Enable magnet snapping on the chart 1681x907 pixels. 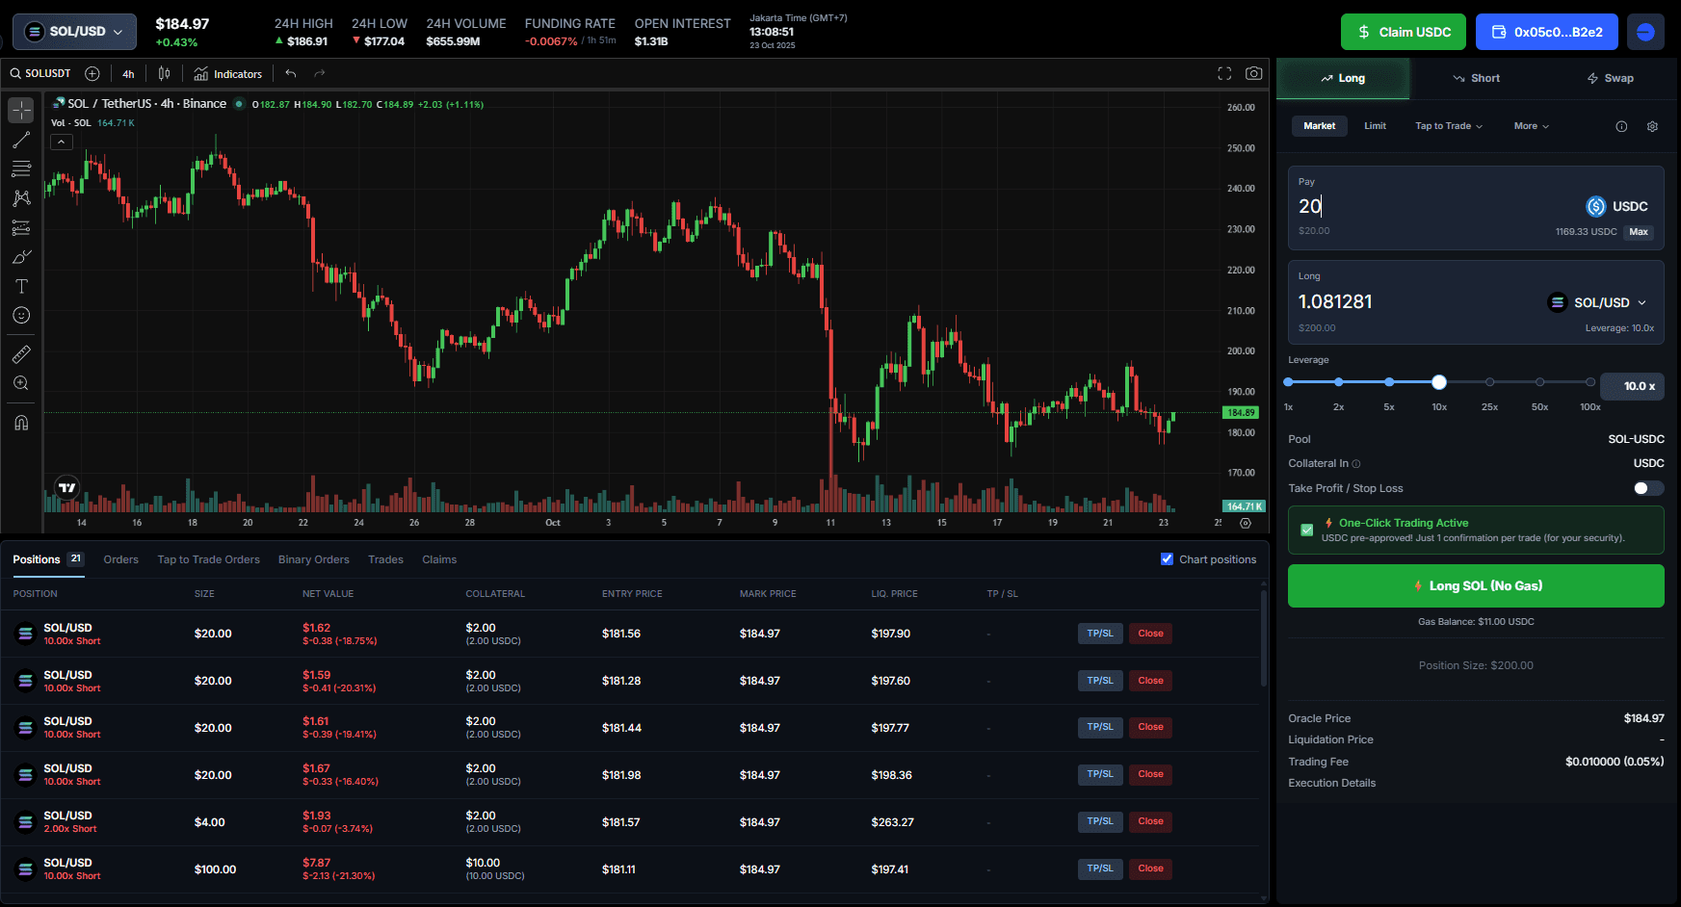tap(20, 422)
